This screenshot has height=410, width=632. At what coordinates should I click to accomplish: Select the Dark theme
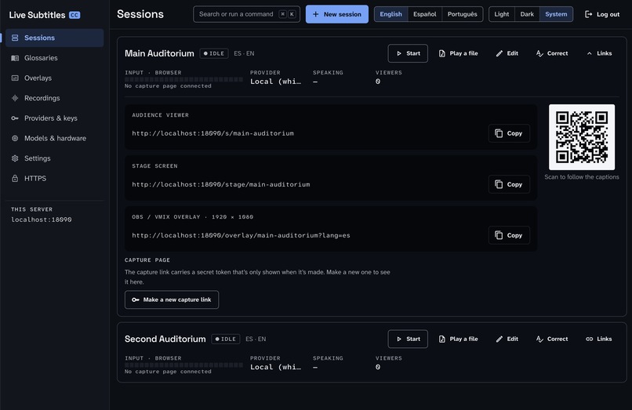[x=527, y=14]
